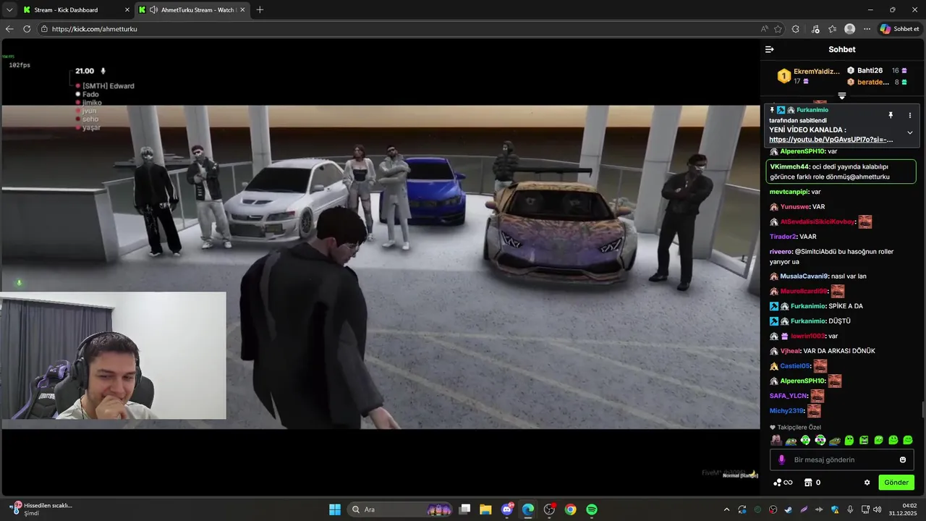Open the browser three-dot settings menu

pos(867,29)
